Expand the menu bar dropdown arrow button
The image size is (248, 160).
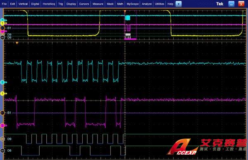tap(179, 4)
